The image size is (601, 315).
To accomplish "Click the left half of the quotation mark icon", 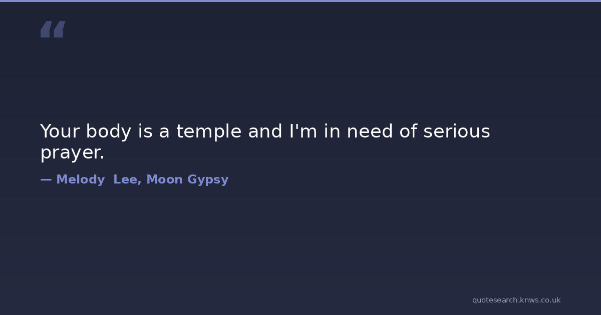I will point(46,29).
